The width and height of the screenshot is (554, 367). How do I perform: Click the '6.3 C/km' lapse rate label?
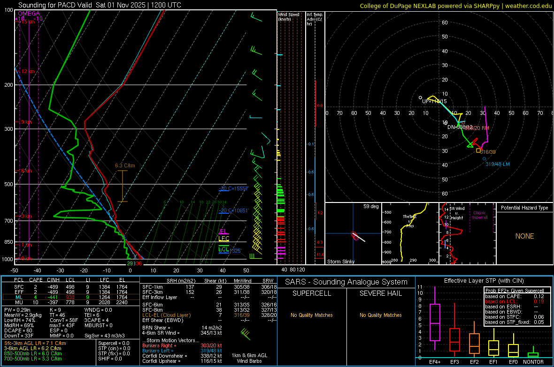point(125,165)
